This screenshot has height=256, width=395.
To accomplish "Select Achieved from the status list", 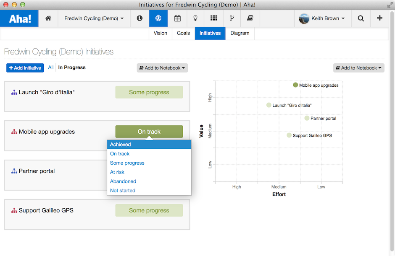I will 120,144.
